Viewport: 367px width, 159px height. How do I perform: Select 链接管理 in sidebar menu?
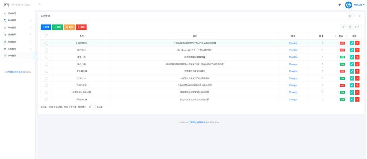pyautogui.click(x=17, y=35)
